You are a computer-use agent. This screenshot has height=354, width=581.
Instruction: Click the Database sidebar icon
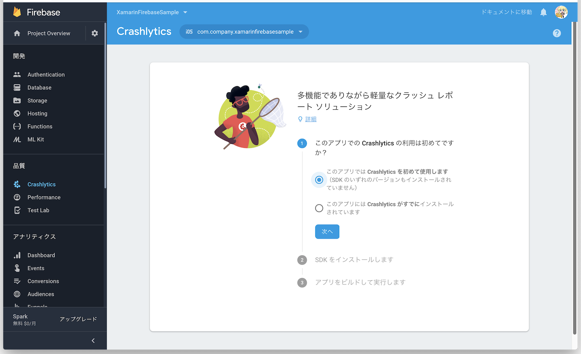coord(16,87)
